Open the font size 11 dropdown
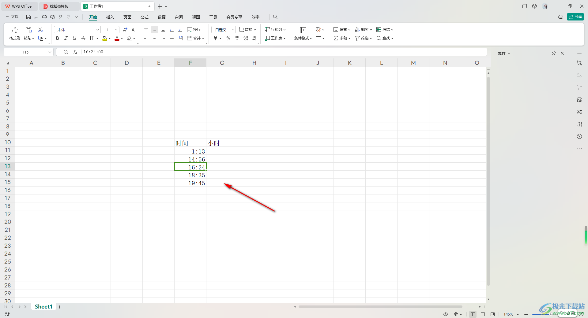Viewport: 588px width, 318px height. point(116,30)
